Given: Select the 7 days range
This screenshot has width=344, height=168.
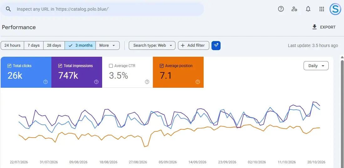Looking at the screenshot, I should [x=34, y=45].
